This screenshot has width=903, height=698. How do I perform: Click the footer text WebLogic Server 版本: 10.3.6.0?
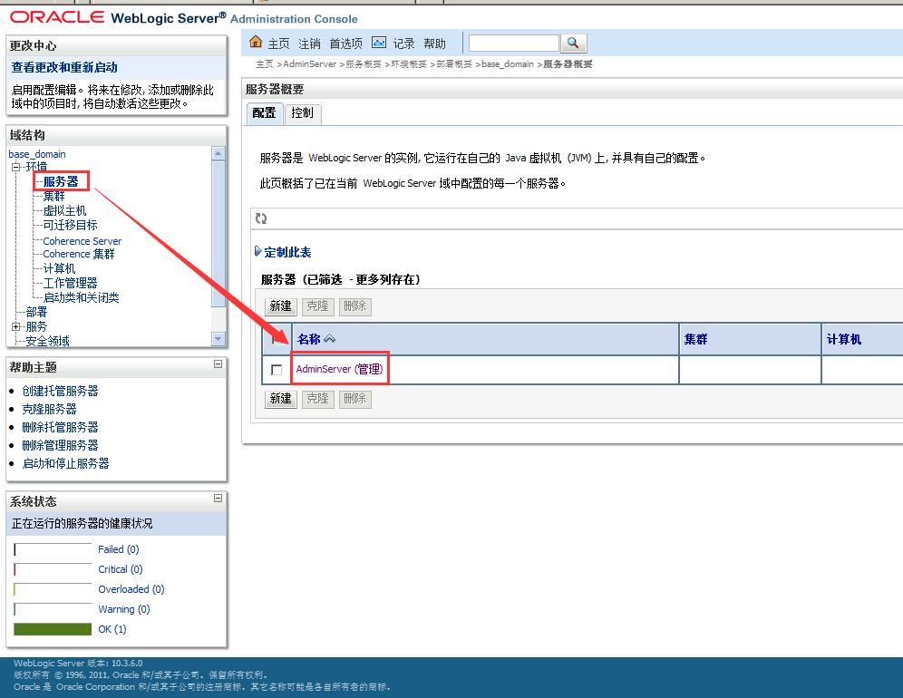pyautogui.click(x=78, y=664)
